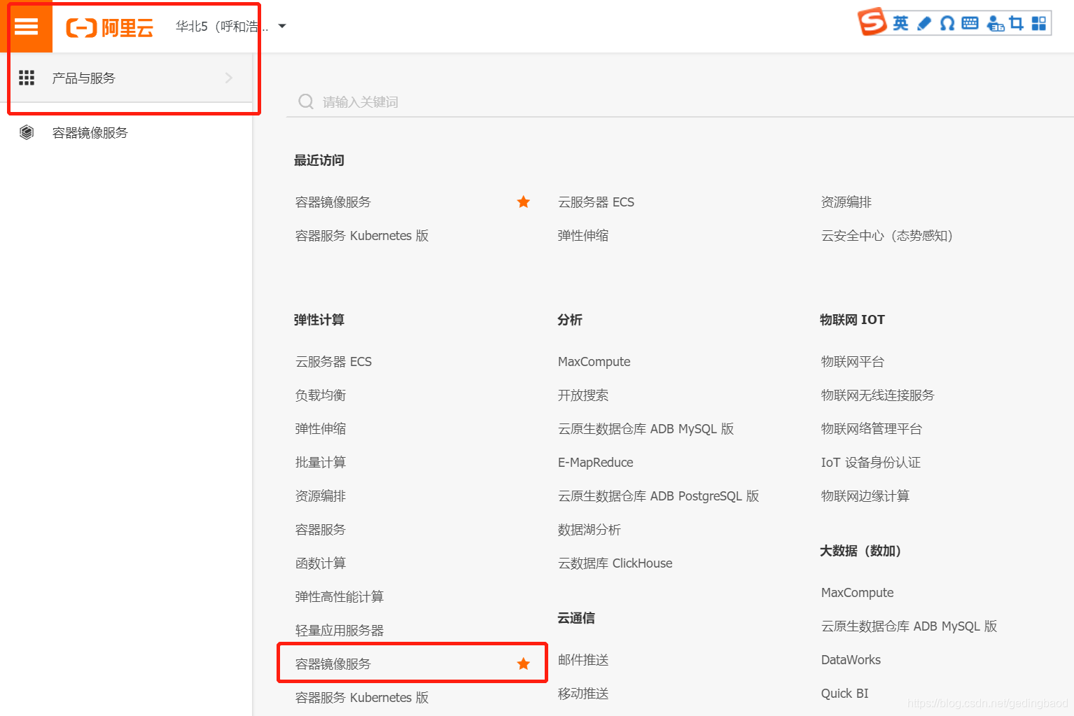Click the search magnifier icon
Screen dimensions: 1074x716
click(x=305, y=101)
